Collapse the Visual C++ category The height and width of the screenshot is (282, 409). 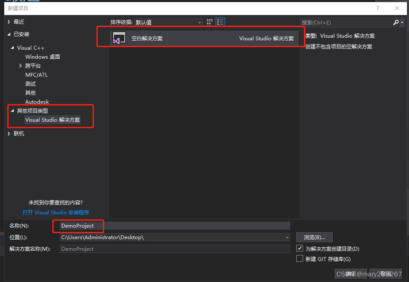pyautogui.click(x=12, y=48)
